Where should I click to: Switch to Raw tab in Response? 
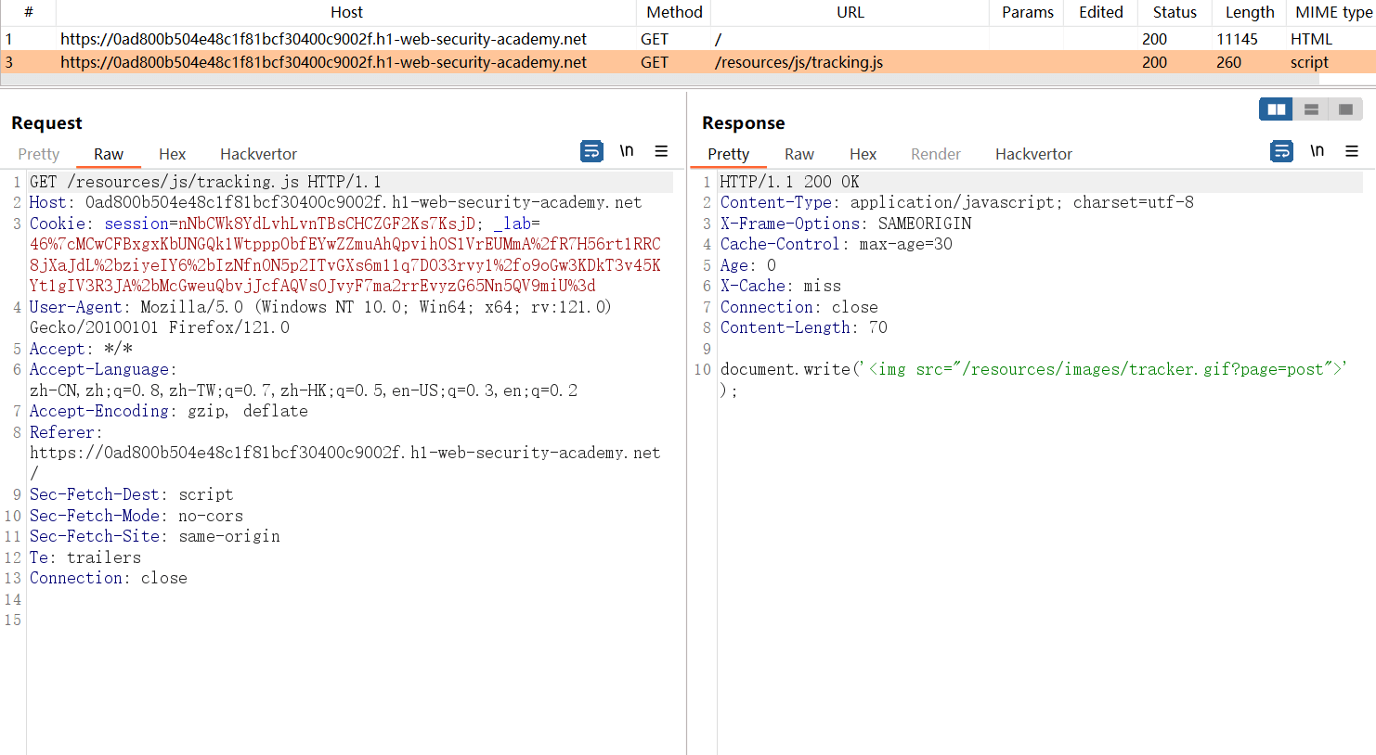pos(798,154)
